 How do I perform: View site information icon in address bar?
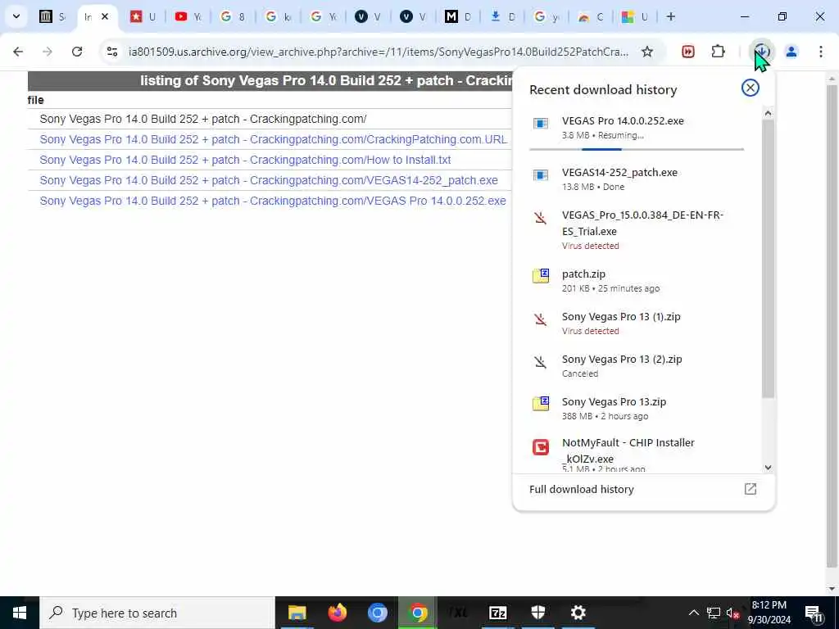click(111, 52)
